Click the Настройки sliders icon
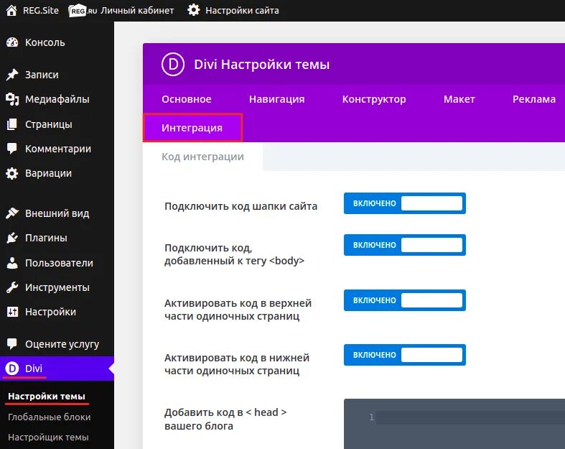Image resolution: width=565 pixels, height=449 pixels. 12,312
